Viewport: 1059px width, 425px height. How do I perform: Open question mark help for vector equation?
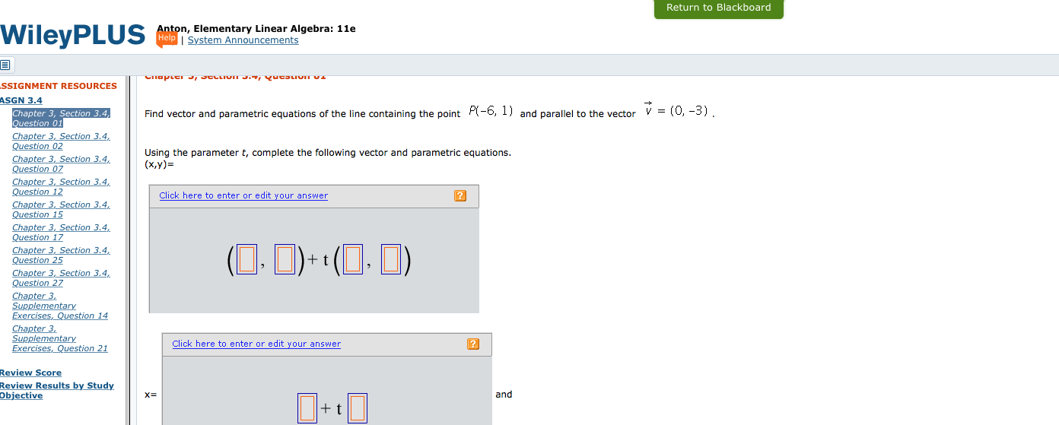point(460,196)
